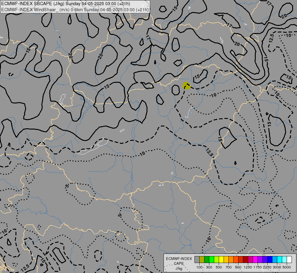297x273 pixels.
Task: Click the ECMWF-INDEX label in the legend box
Action: tap(179, 259)
